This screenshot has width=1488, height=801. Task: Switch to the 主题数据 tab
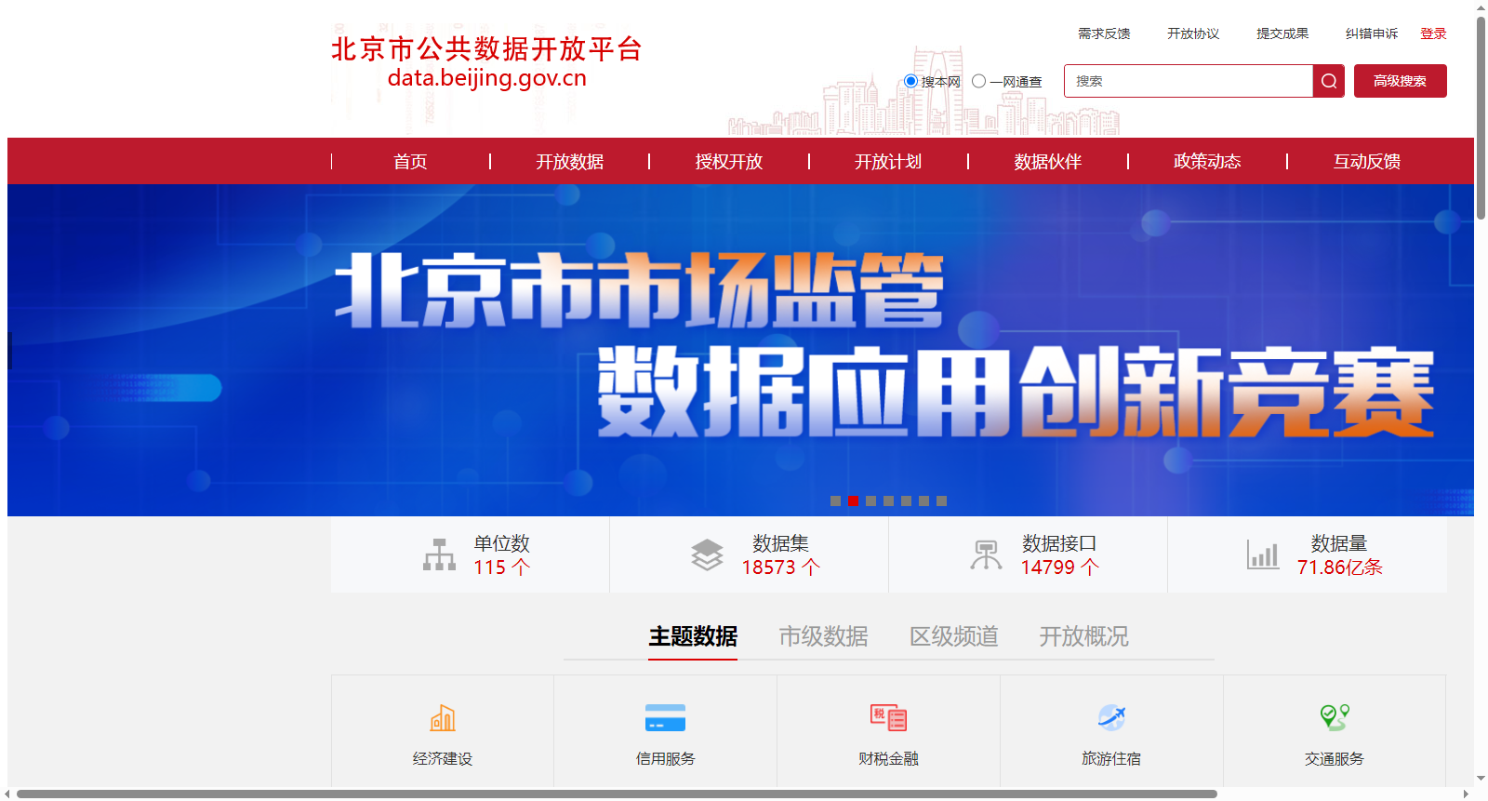coord(693,636)
